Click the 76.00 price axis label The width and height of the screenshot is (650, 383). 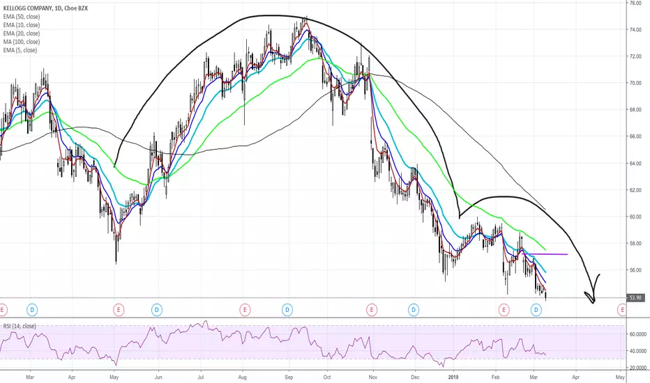tap(635, 3)
